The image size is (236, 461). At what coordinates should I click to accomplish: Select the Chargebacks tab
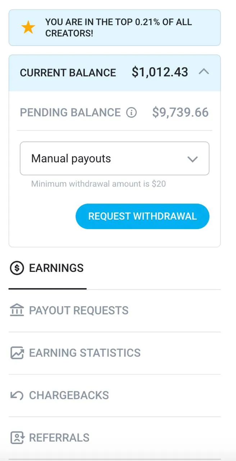69,395
